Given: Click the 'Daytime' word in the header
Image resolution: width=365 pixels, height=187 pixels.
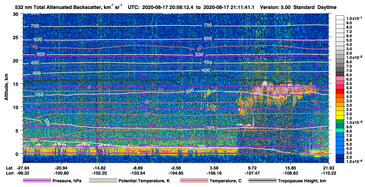Looking at the screenshot, I should point(327,7).
